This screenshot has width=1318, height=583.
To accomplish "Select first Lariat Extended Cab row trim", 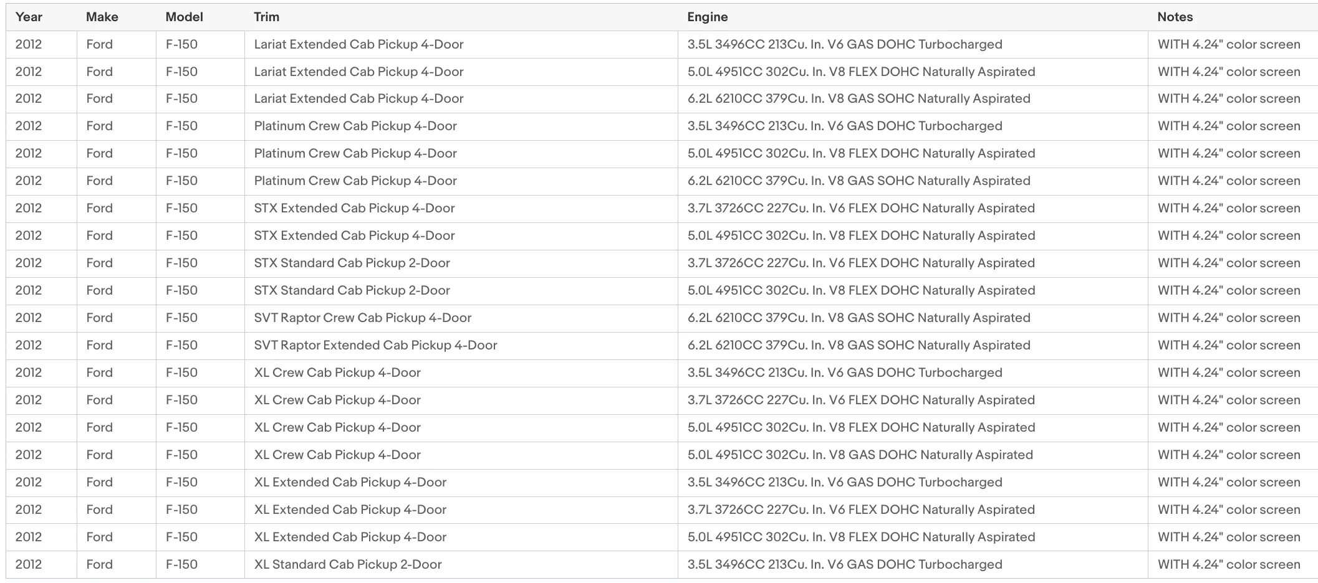I will tap(461, 45).
